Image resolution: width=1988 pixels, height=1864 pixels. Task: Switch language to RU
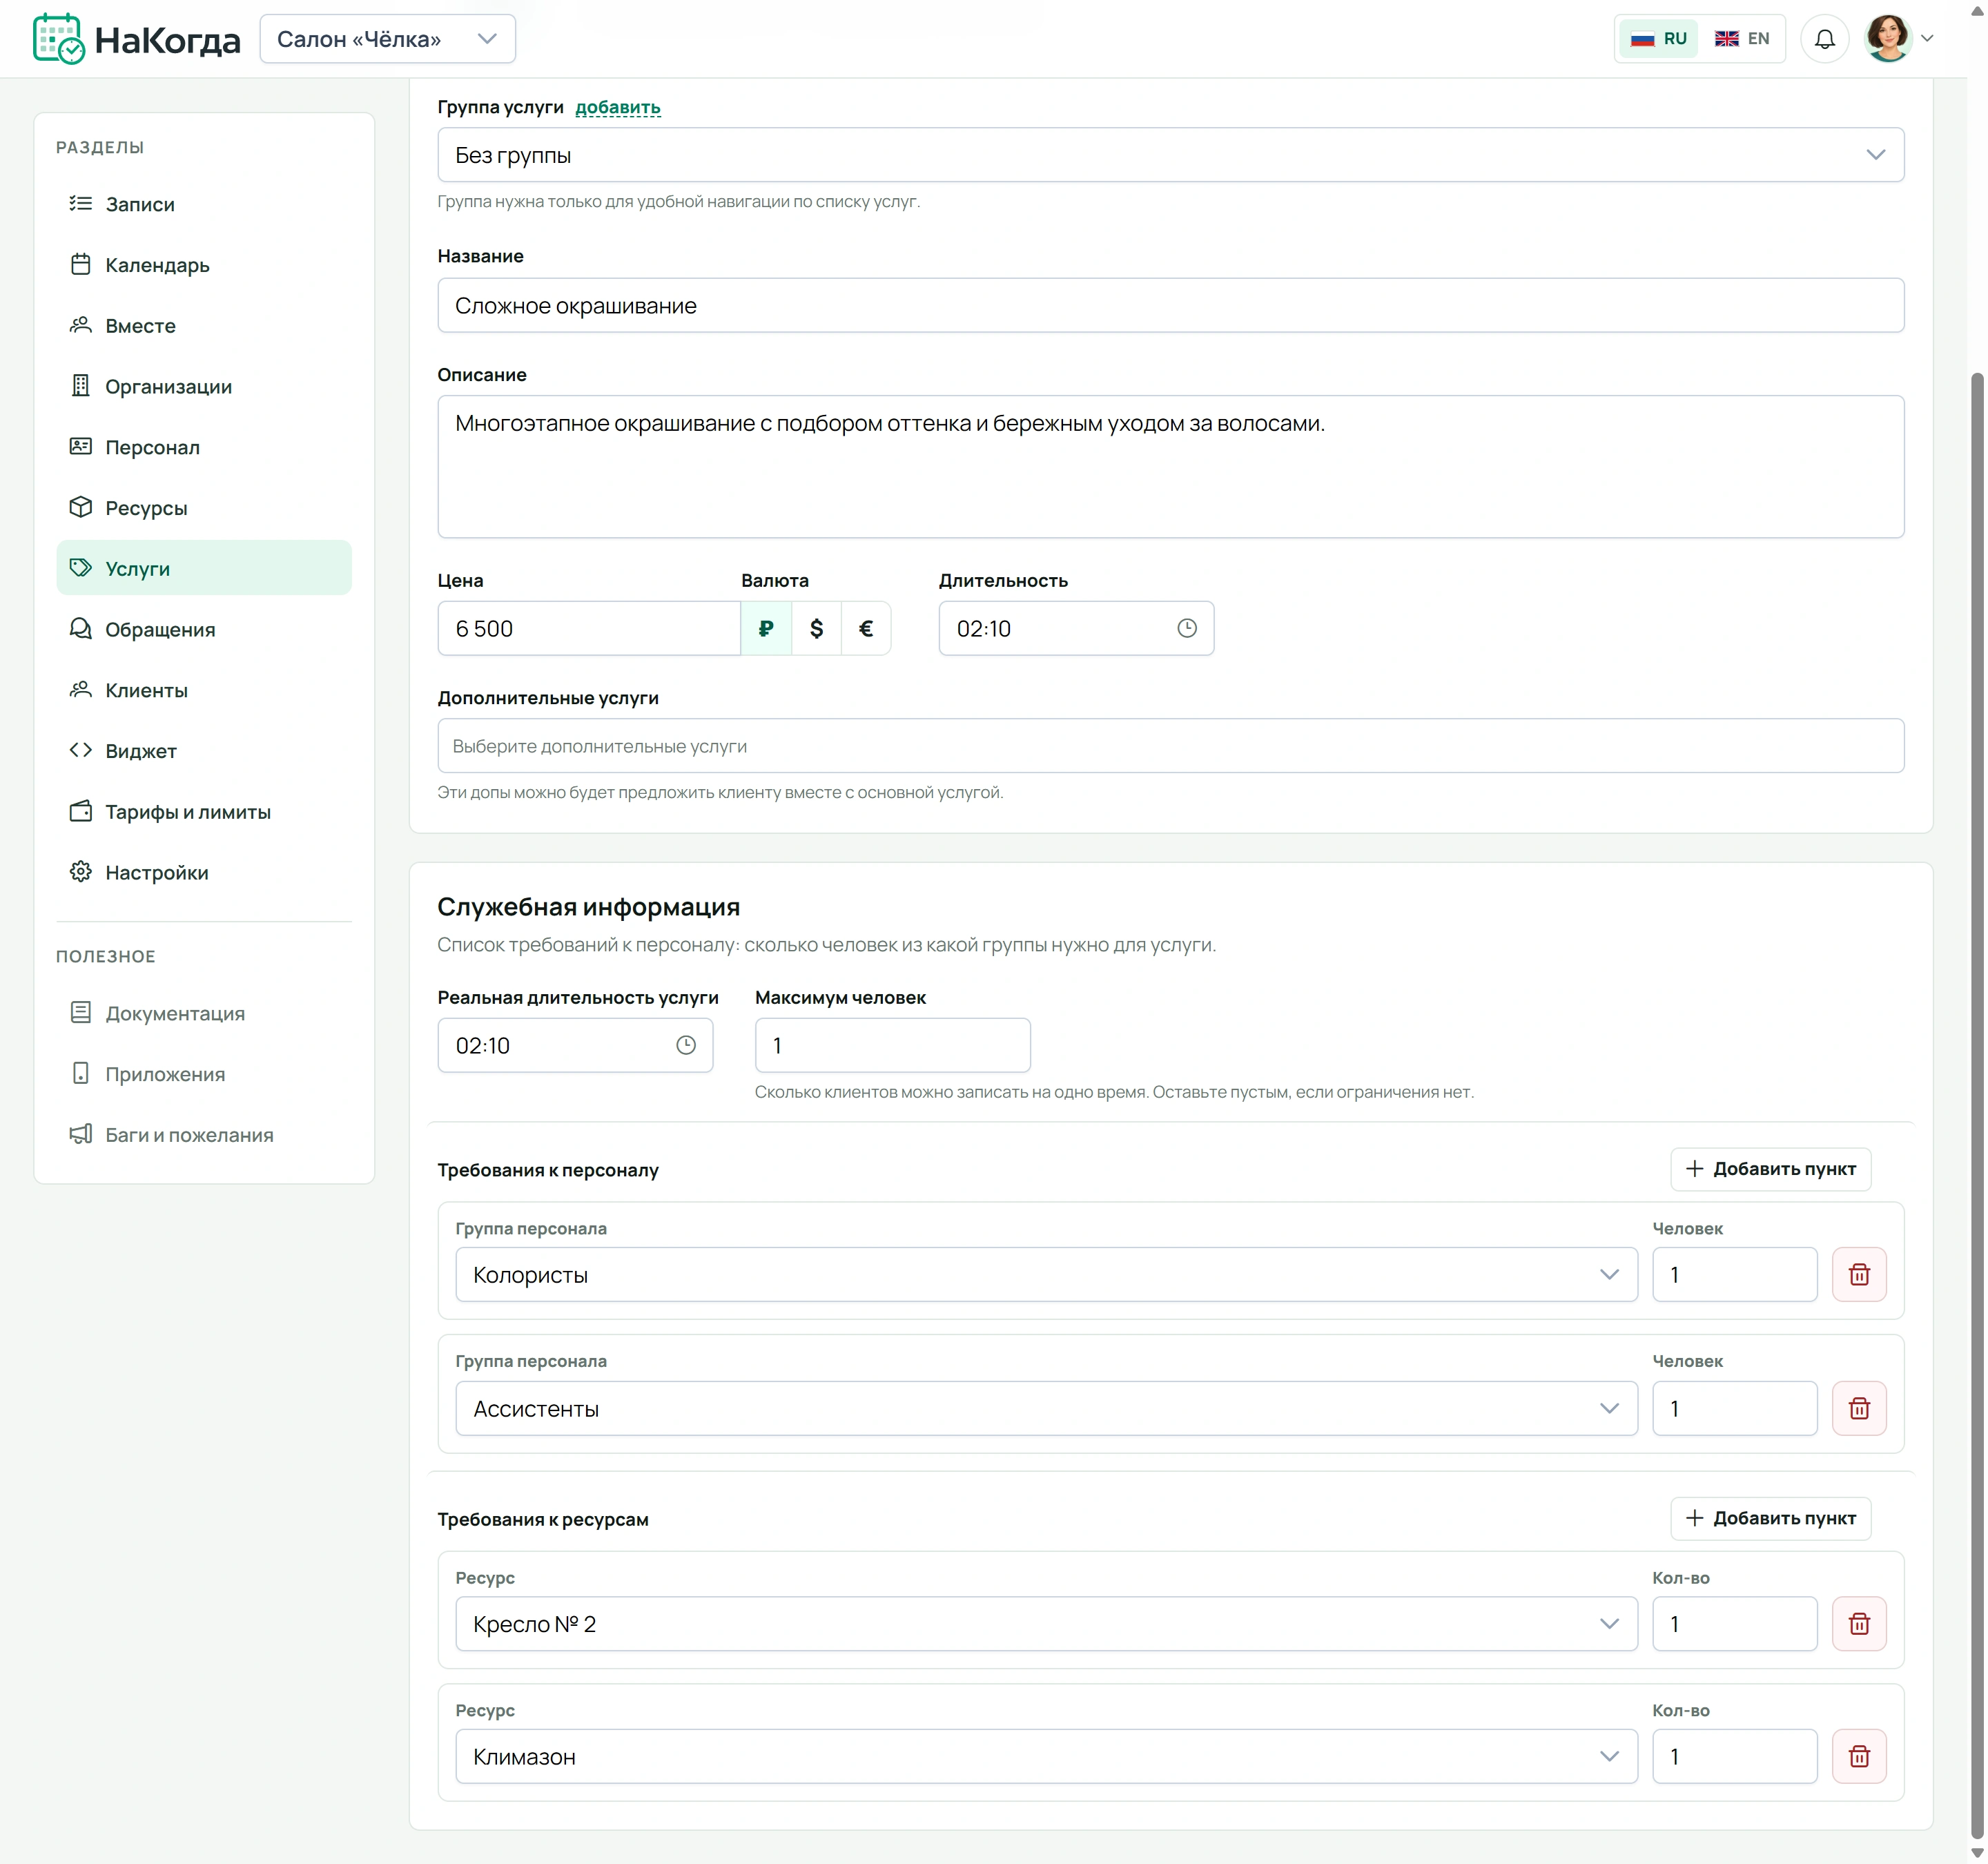coord(1658,39)
